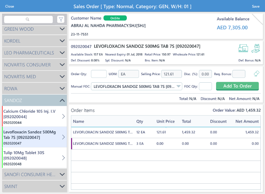Click the product code 092020047 heading
Viewport: 265px width, 194px height.
pos(81,47)
